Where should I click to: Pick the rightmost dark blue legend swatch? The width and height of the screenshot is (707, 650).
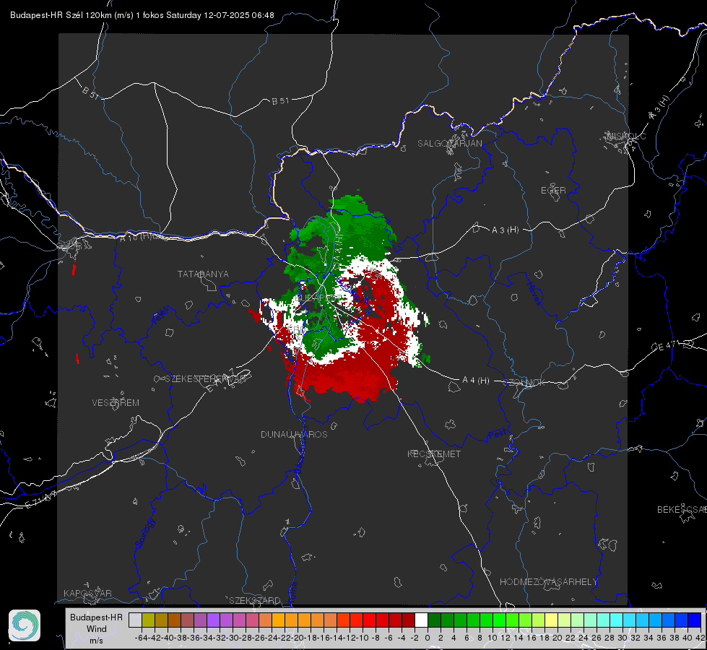pos(695,620)
